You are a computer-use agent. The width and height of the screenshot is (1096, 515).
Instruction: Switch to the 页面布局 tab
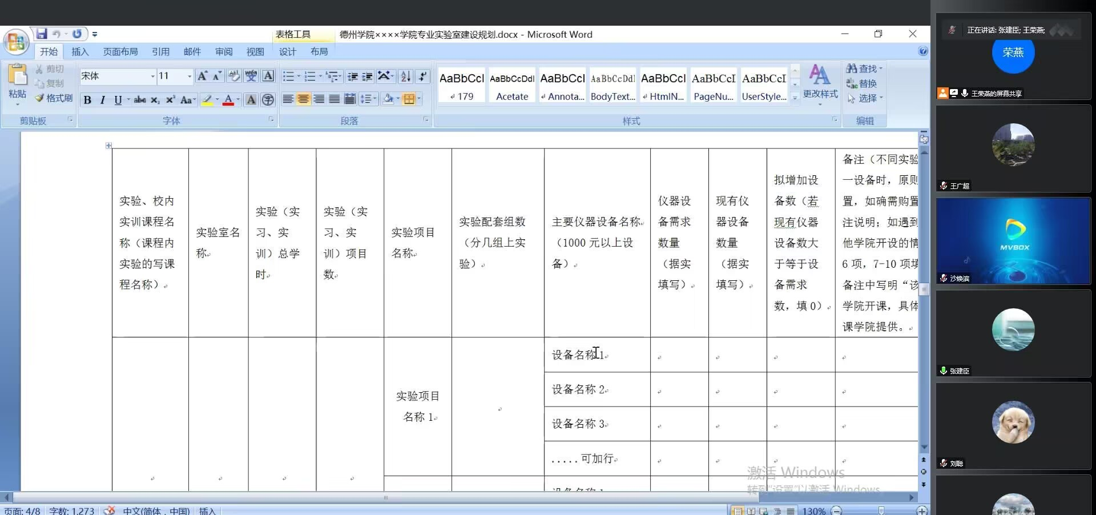pos(120,51)
